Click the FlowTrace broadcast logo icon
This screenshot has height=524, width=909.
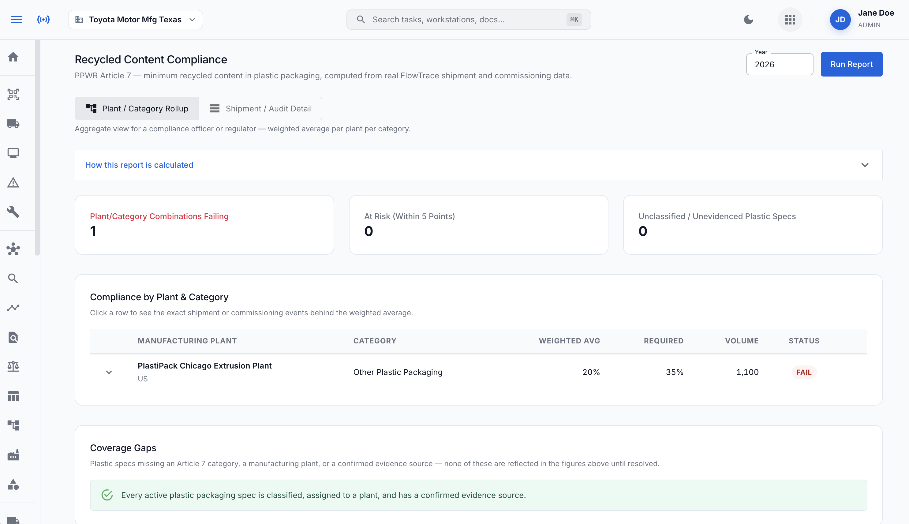coord(43,19)
